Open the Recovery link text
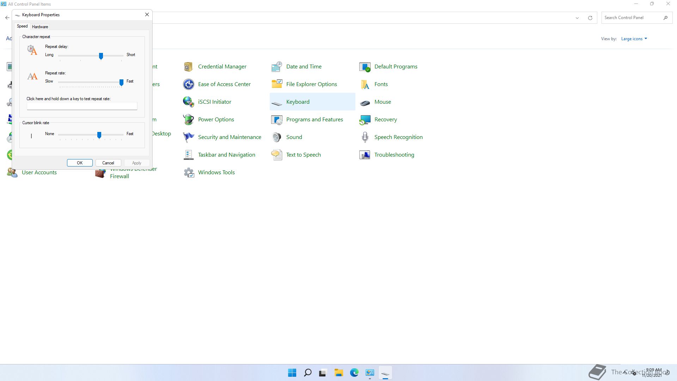Viewport: 677px width, 381px height. 386,120
